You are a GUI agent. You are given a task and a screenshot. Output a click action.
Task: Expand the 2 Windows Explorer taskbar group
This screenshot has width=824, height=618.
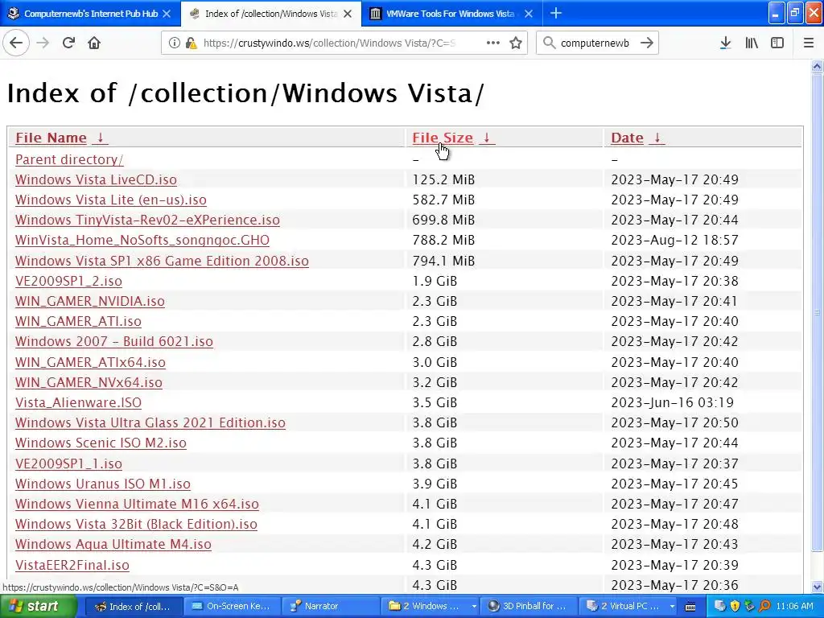431,607
